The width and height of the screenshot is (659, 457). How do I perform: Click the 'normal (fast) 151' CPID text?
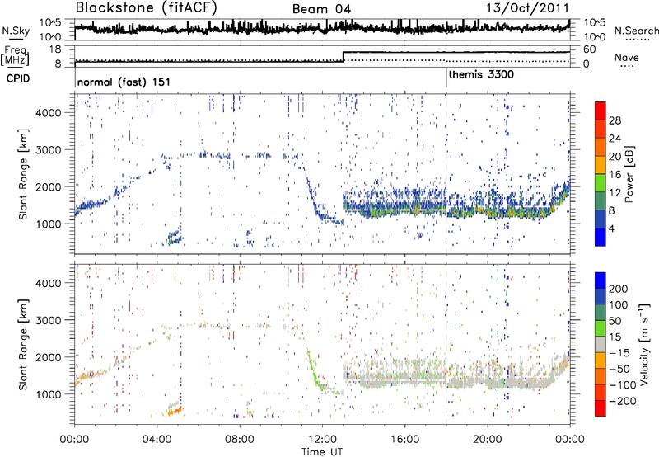tap(124, 82)
